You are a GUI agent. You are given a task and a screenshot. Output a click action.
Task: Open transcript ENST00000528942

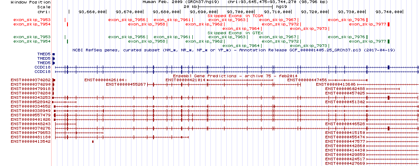tap(31, 102)
